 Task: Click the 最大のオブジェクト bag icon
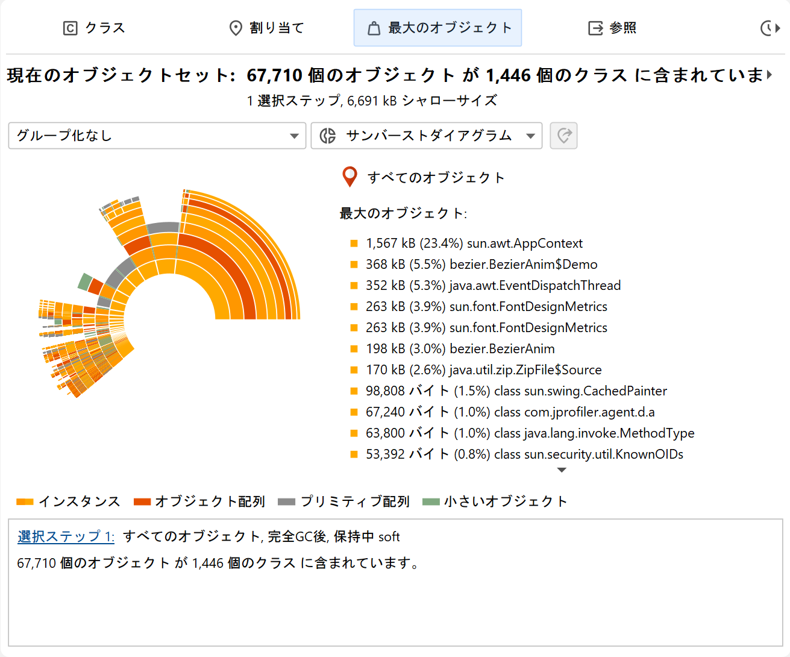pyautogui.click(x=374, y=28)
